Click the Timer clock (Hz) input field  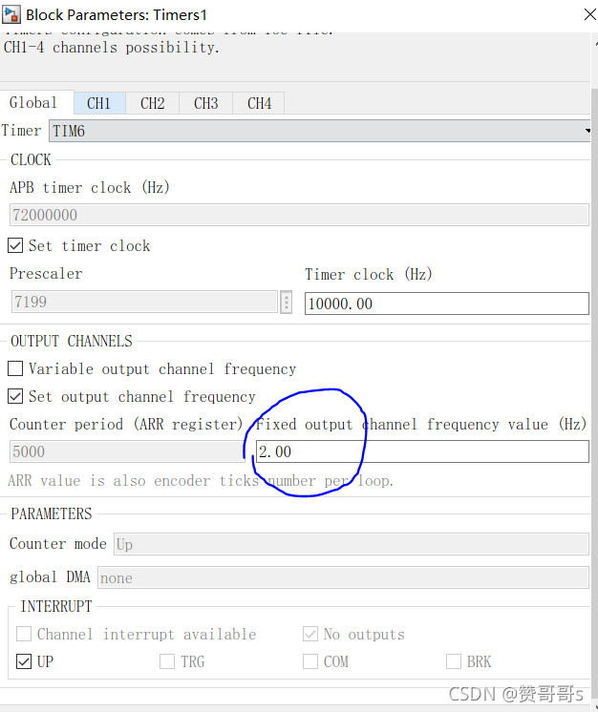click(447, 304)
